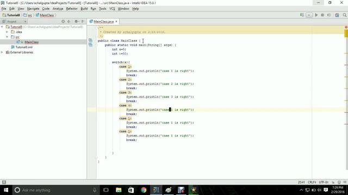Screen dimensions: 348x195
Task: Click the 'case 2:' label in code
Action: (126, 80)
